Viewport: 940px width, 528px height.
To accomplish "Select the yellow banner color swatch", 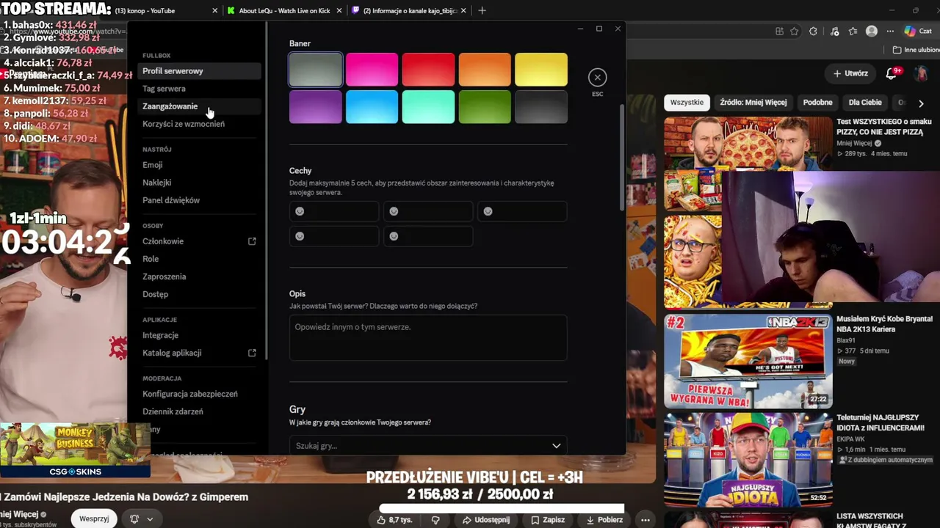I will (541, 70).
